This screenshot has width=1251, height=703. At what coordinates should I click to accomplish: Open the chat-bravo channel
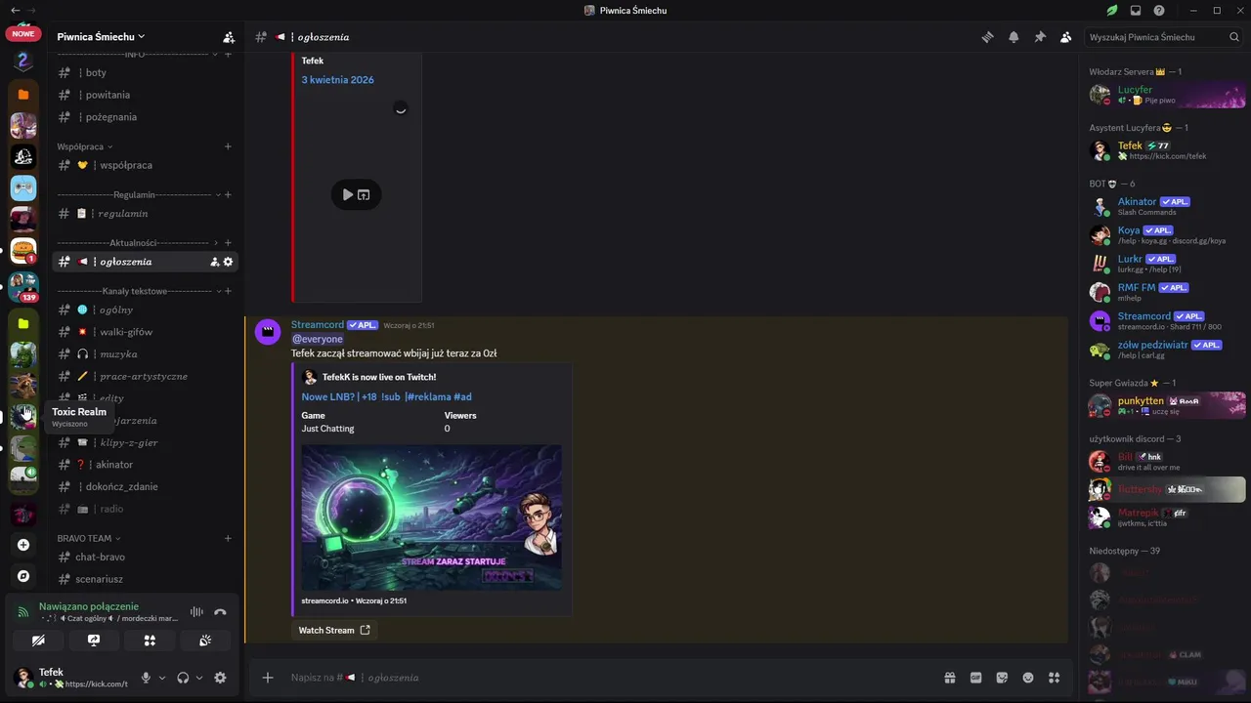(x=145, y=558)
